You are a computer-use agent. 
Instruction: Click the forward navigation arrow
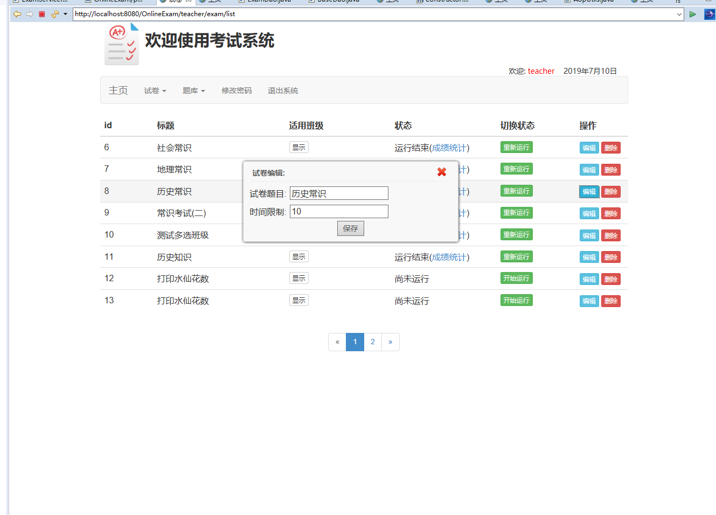tap(30, 15)
